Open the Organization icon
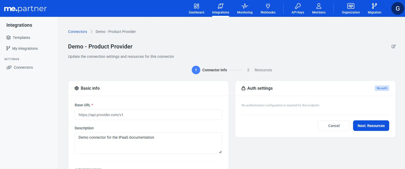The width and height of the screenshot is (405, 169). pos(351,6)
